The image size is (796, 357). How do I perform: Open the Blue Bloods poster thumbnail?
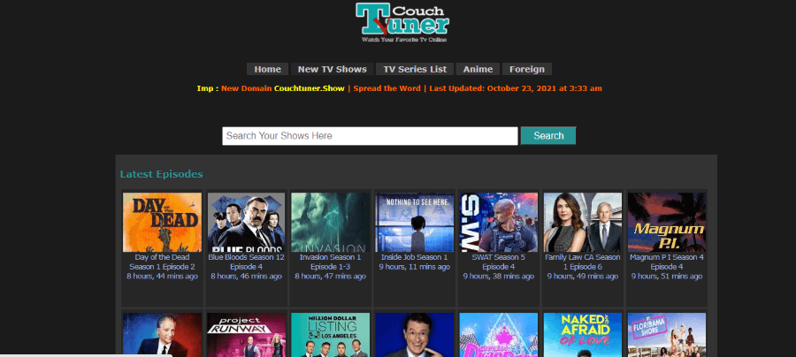246,222
